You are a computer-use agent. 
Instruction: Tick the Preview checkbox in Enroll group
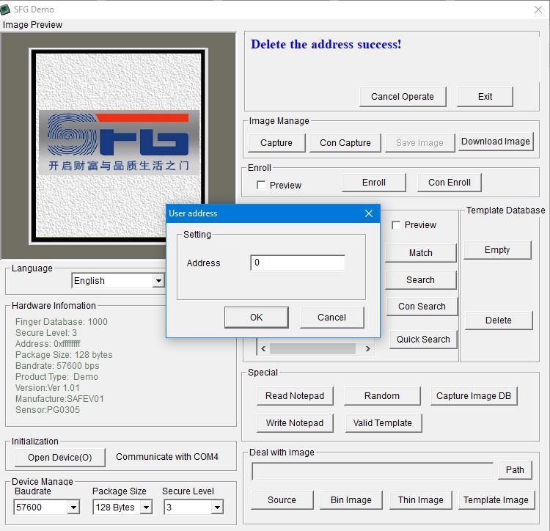point(260,185)
